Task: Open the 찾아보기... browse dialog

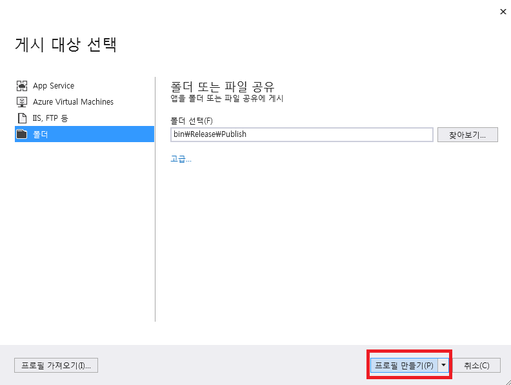Action: coord(467,135)
